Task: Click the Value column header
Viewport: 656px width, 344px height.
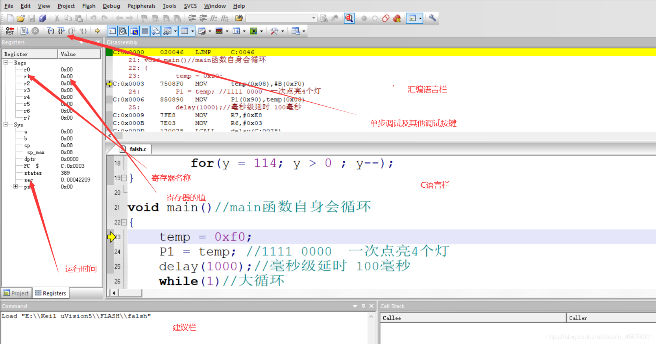Action: [x=79, y=54]
